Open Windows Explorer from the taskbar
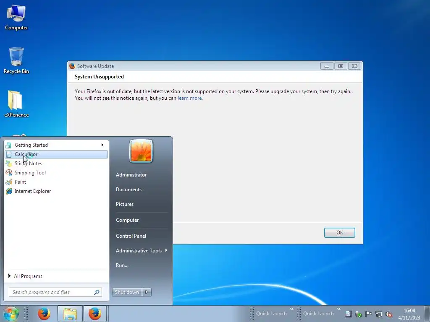Viewport: 430px width, 322px height. pyautogui.click(x=70, y=314)
